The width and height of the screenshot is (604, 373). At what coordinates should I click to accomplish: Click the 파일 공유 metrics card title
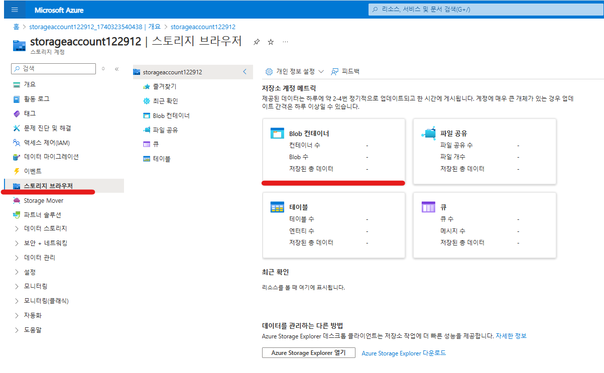click(454, 134)
